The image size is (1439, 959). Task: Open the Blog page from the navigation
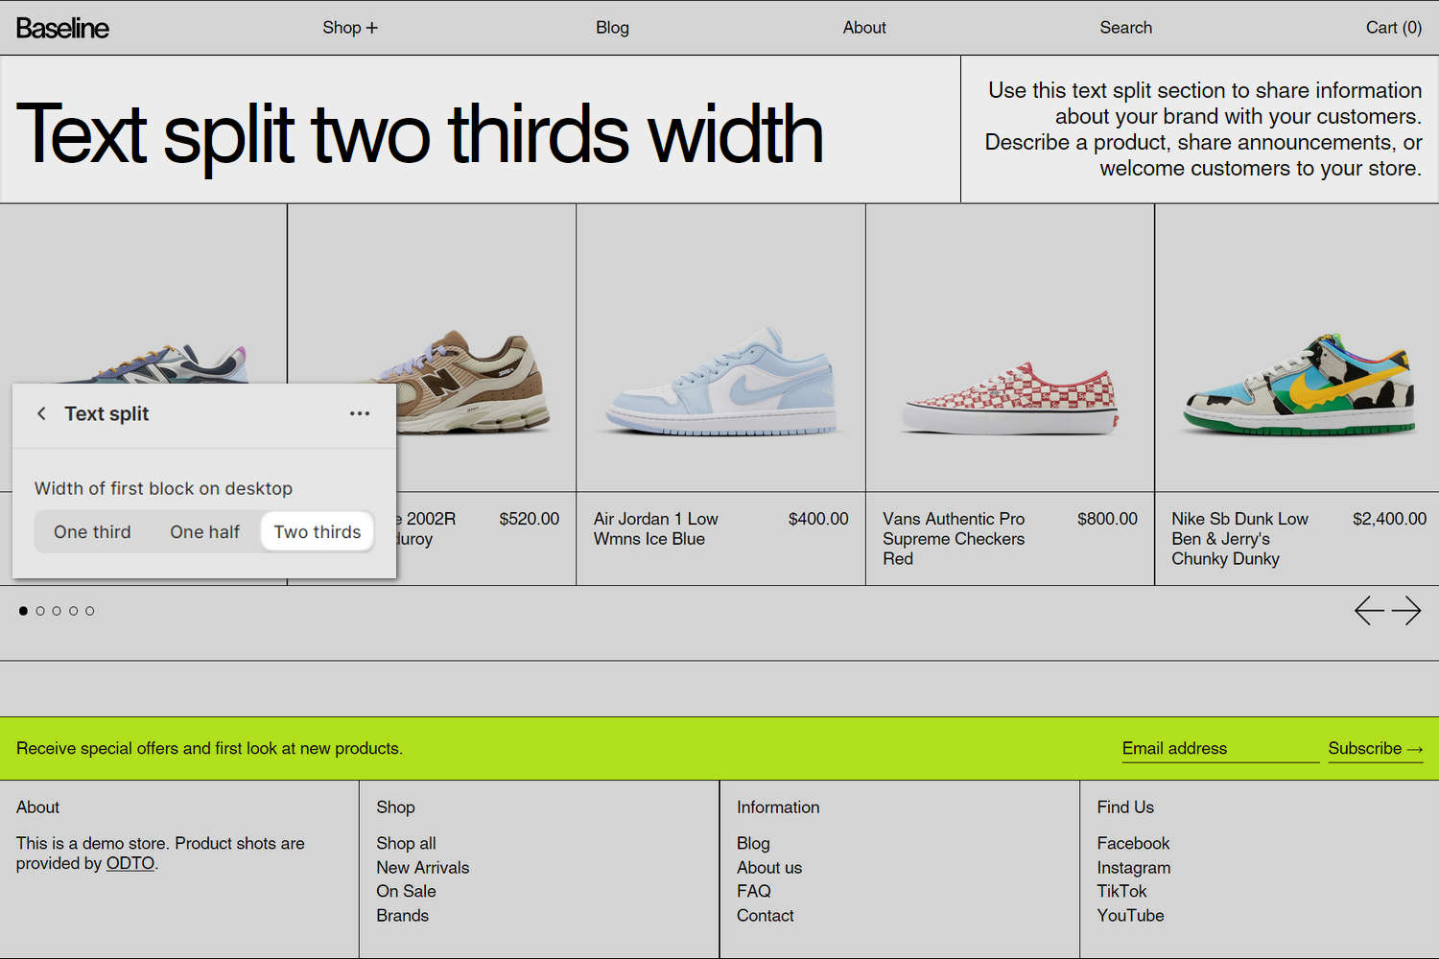pyautogui.click(x=611, y=28)
